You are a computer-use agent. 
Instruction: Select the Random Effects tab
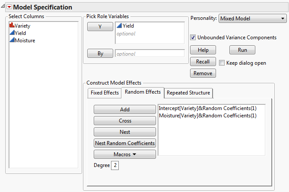point(142,92)
